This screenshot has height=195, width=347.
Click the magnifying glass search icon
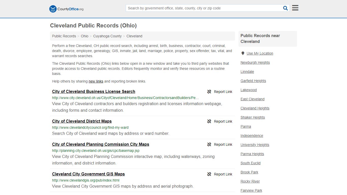pos(286,8)
